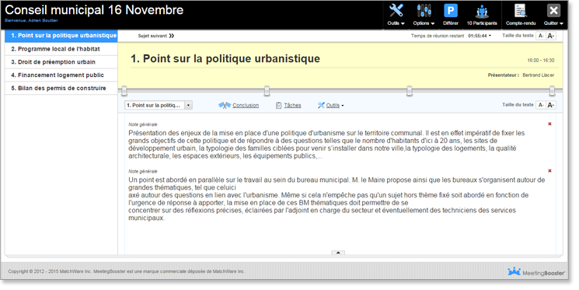
Task: Select topic 3 Droit de préemption urbain
Action: pyautogui.click(x=61, y=62)
